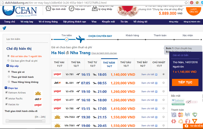Image resolution: width=203 pixels, height=129 pixels.
Task: Click the rocket icon below the navigation bar
Action: tap(4, 28)
